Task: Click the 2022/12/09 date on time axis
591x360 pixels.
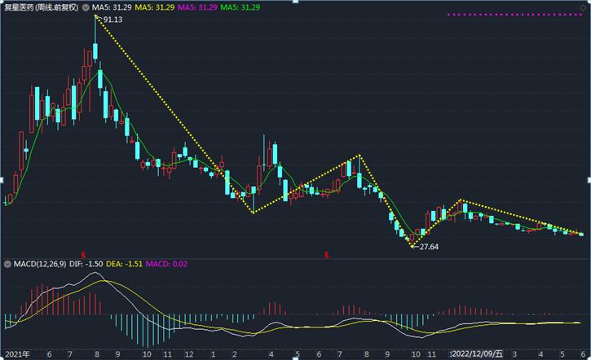Action: [478, 354]
